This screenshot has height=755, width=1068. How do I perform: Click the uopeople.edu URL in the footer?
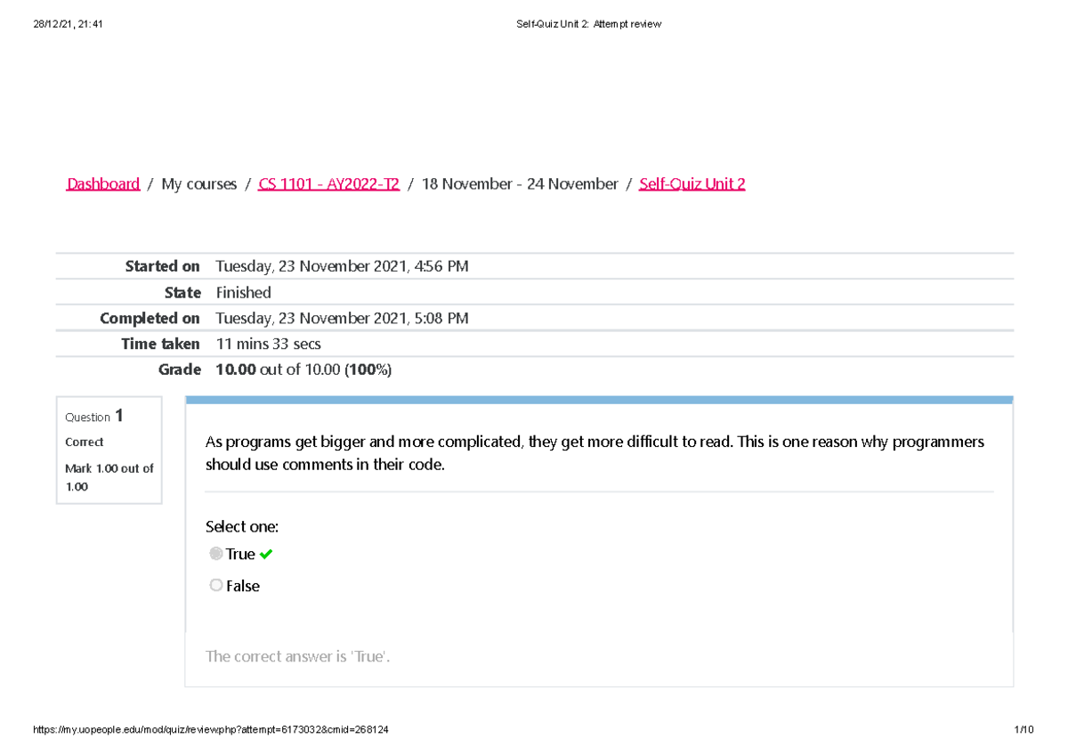(210, 730)
